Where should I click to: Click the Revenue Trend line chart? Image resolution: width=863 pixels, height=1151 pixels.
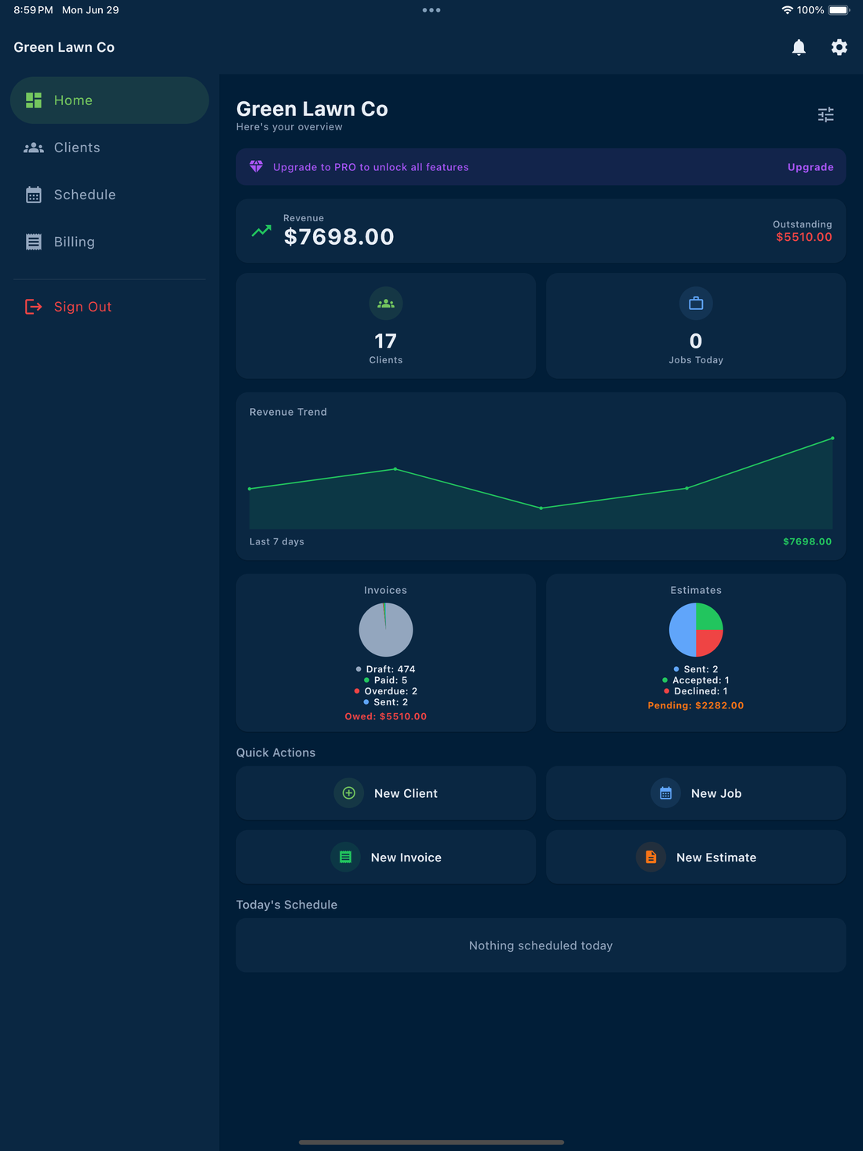coord(541,482)
